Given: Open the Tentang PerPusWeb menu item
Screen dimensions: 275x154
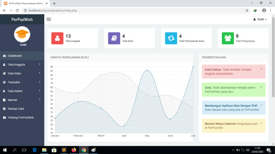Looking at the screenshot, I should tap(22, 118).
